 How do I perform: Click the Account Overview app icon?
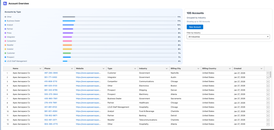click(5, 3)
